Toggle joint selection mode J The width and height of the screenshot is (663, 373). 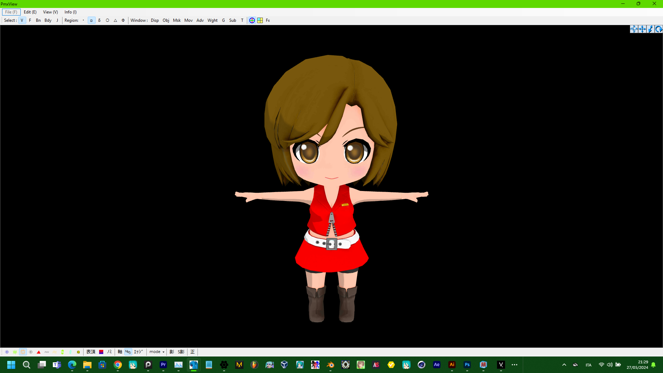click(57, 20)
